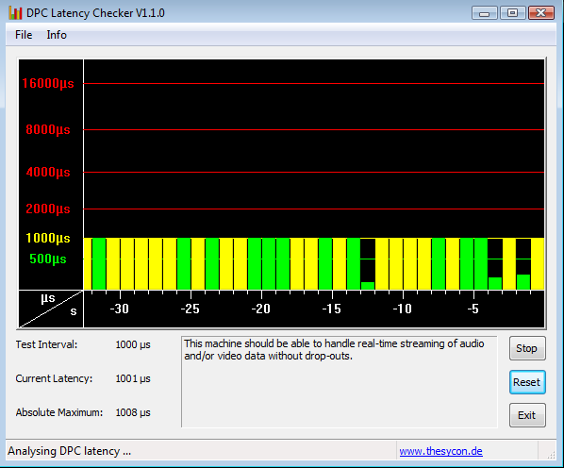The height and width of the screenshot is (468, 564).
Task: Click the streaming status message text box
Action: tap(340, 382)
